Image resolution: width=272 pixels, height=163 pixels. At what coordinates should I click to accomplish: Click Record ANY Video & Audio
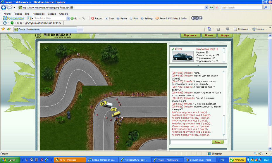tap(171, 18)
